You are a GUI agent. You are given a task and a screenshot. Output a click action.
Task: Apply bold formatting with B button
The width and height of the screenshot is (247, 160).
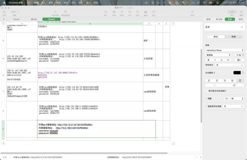(x=208, y=60)
